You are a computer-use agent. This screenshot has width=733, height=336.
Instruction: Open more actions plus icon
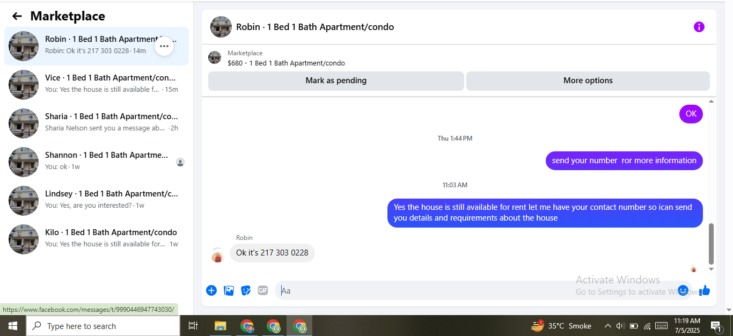pyautogui.click(x=211, y=290)
